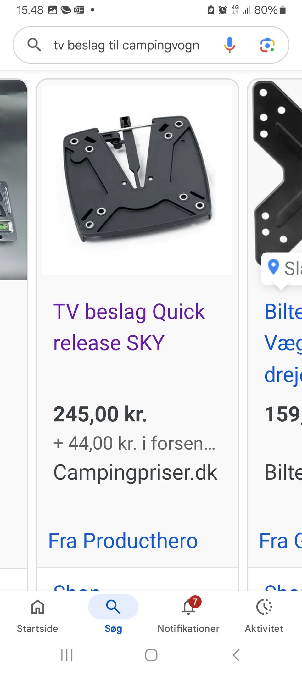Open the Aktivitet tab
Image resolution: width=302 pixels, height=673 pixels.
pos(264,615)
